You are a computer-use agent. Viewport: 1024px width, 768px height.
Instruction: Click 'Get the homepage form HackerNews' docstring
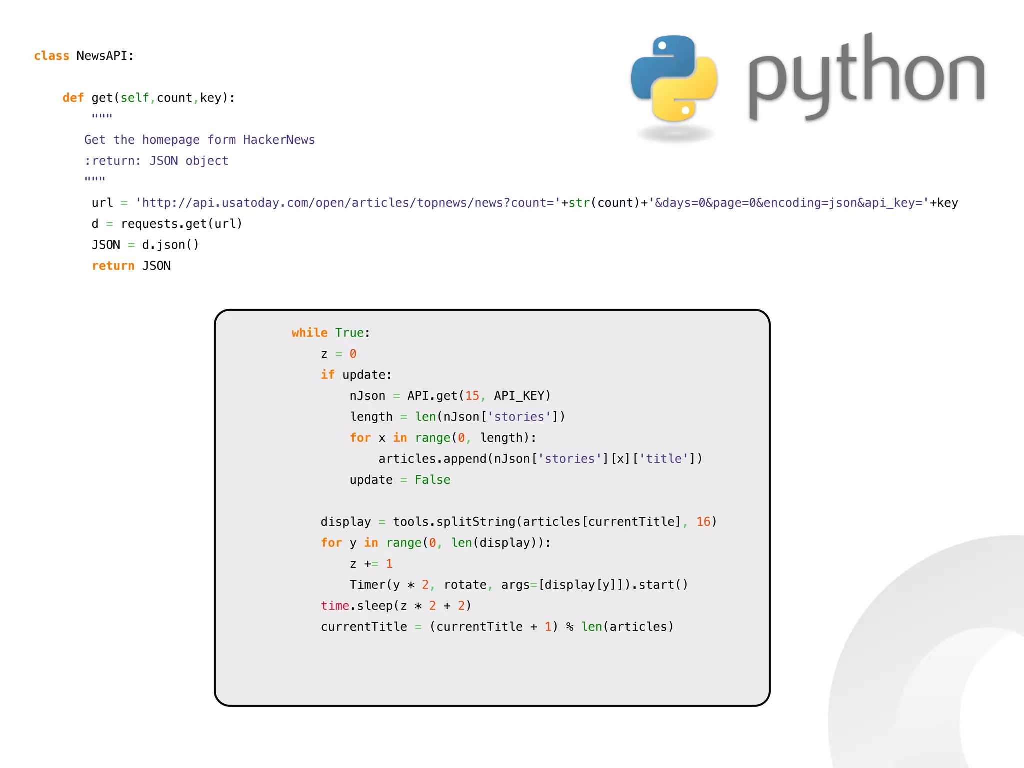pyautogui.click(x=199, y=140)
